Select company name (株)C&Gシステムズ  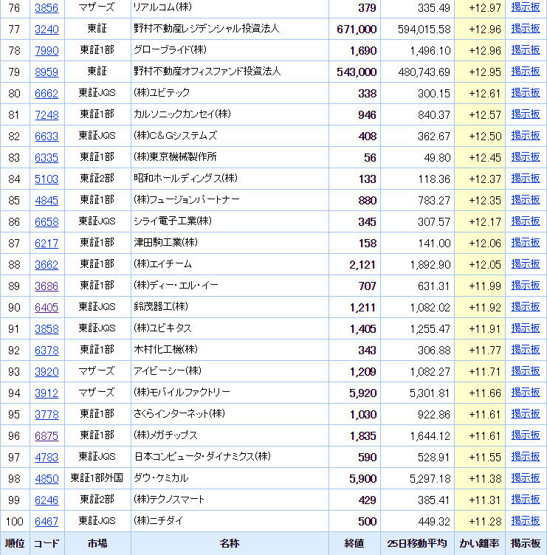click(175, 136)
